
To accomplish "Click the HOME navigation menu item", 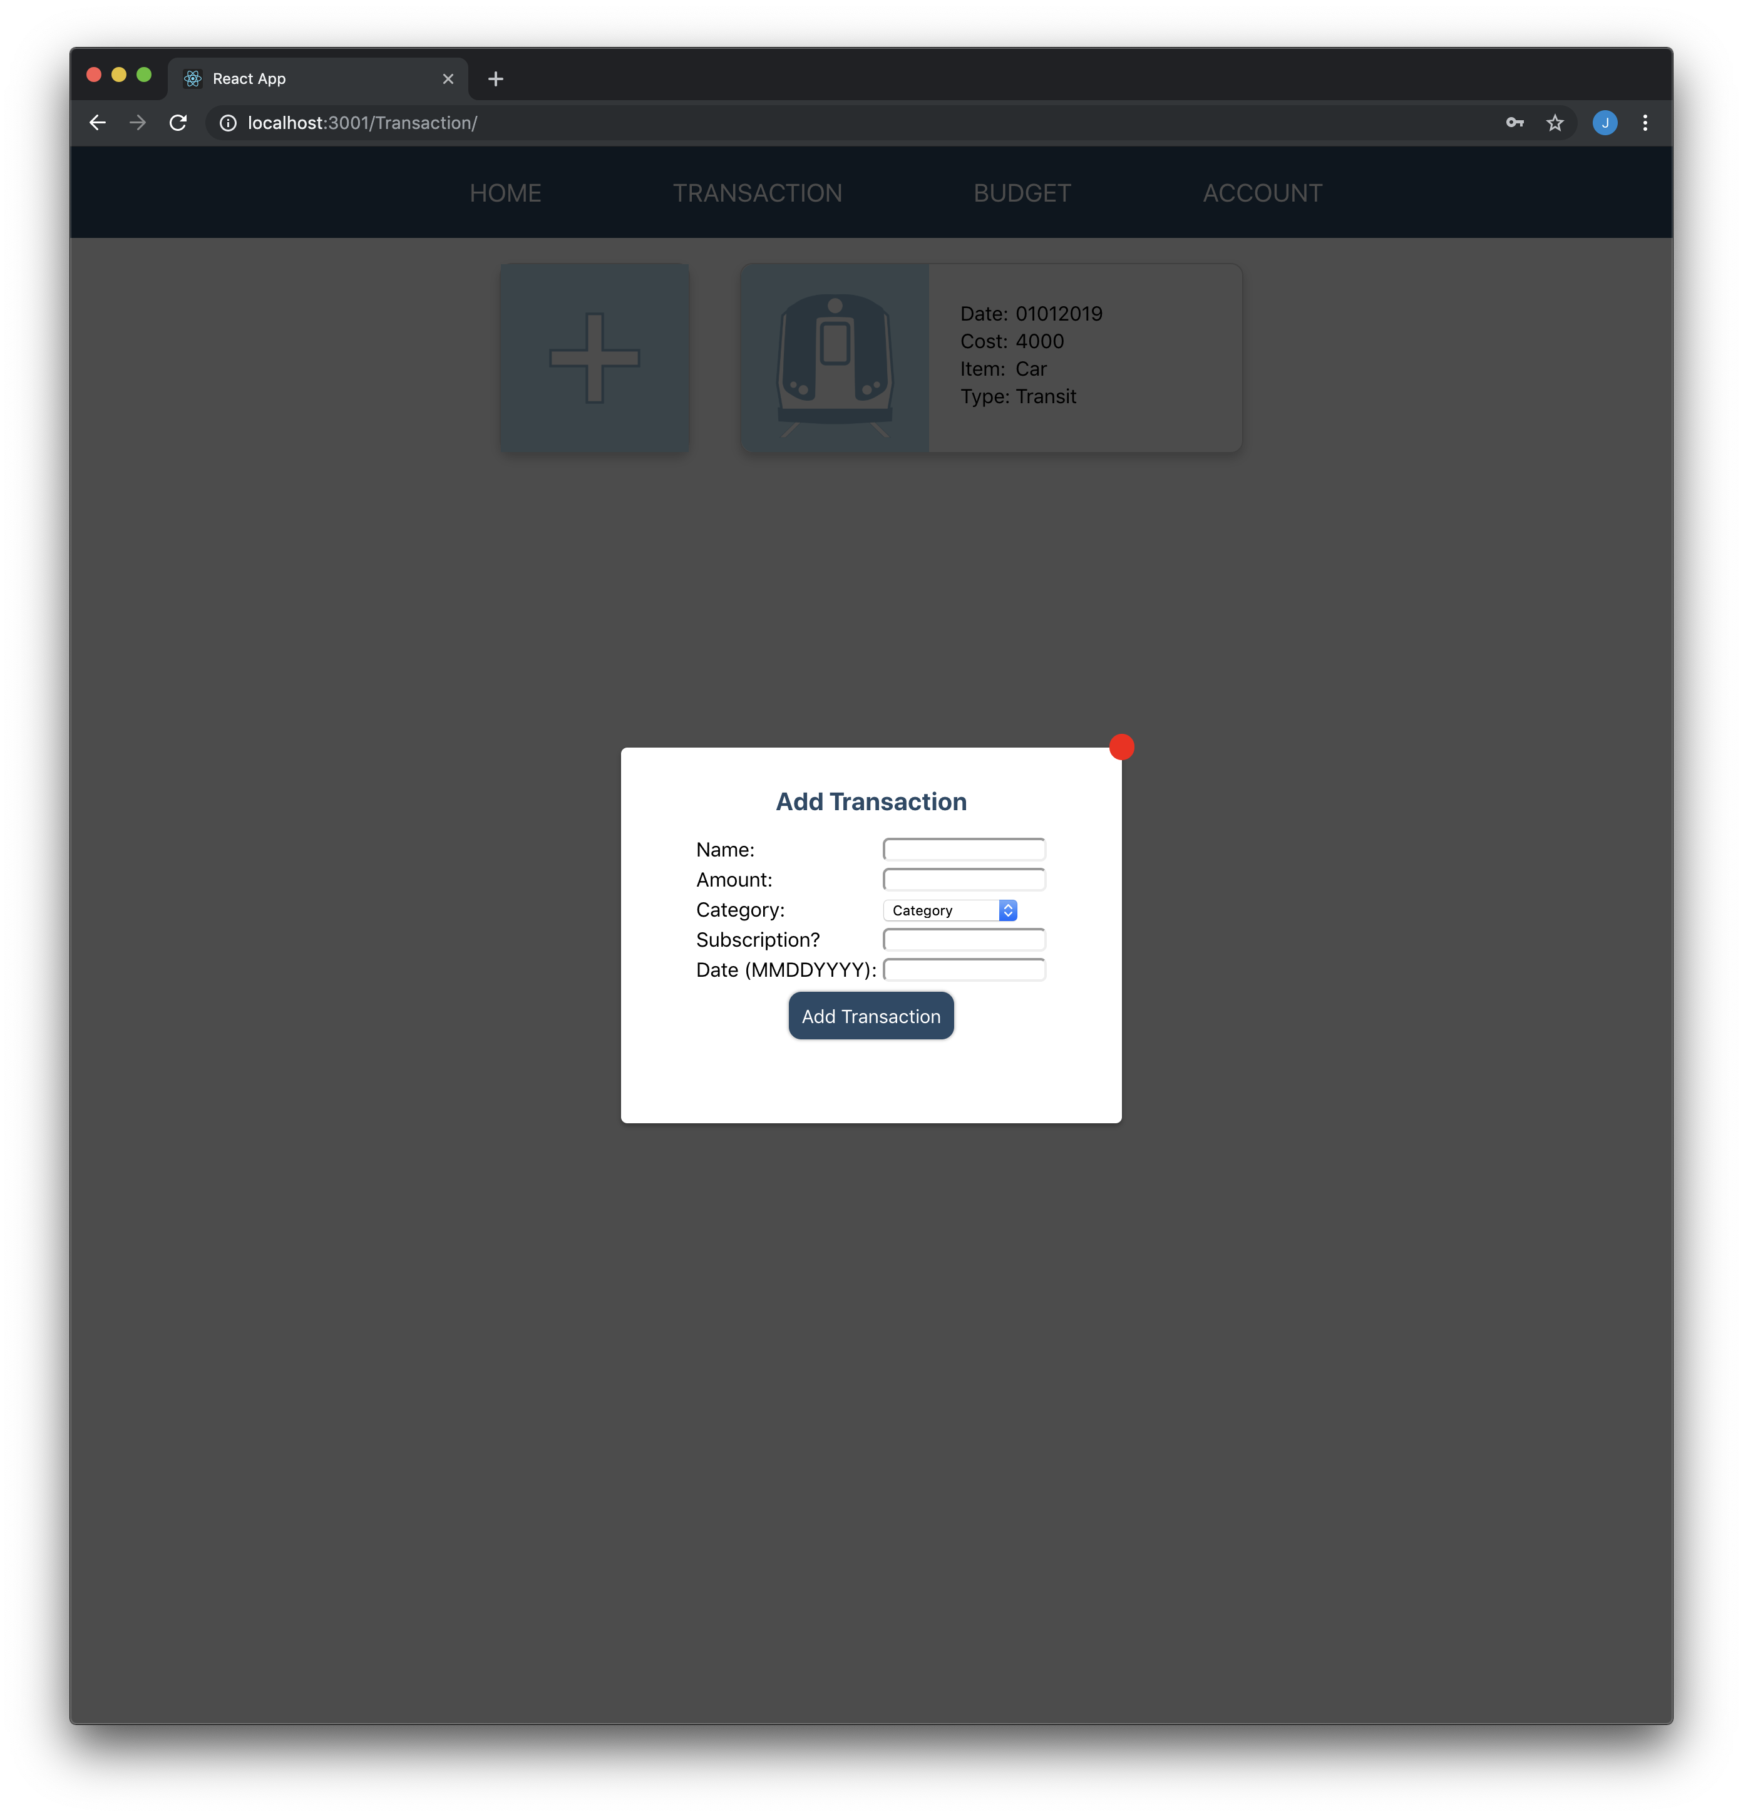I will [505, 193].
